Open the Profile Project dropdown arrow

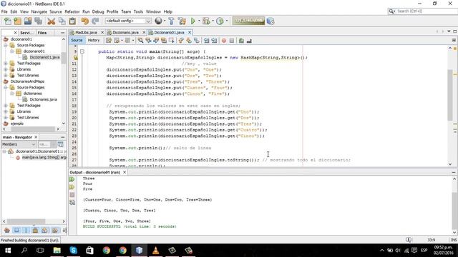click(x=226, y=21)
